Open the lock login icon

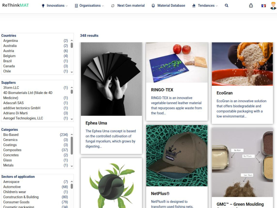tap(251, 5)
